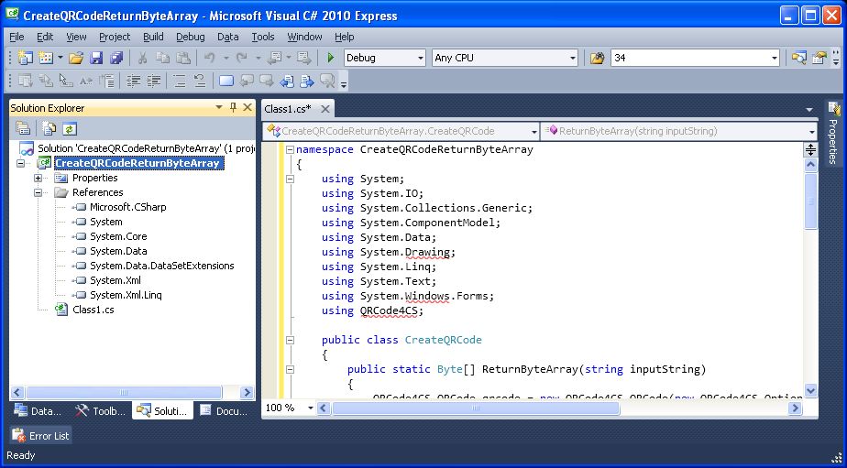
Task: Click the Refresh icon in Solution Explorer
Action: tap(70, 129)
